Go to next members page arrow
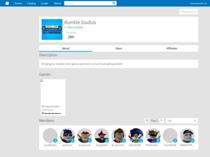Screen dimensions: 210x157 161,121
